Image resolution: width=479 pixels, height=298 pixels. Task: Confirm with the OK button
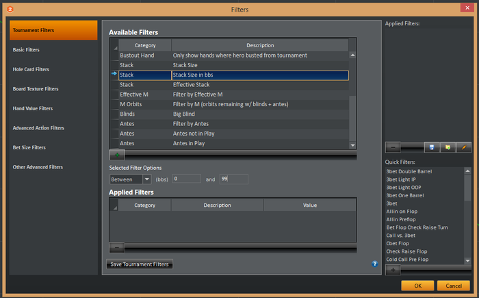[x=417, y=286]
